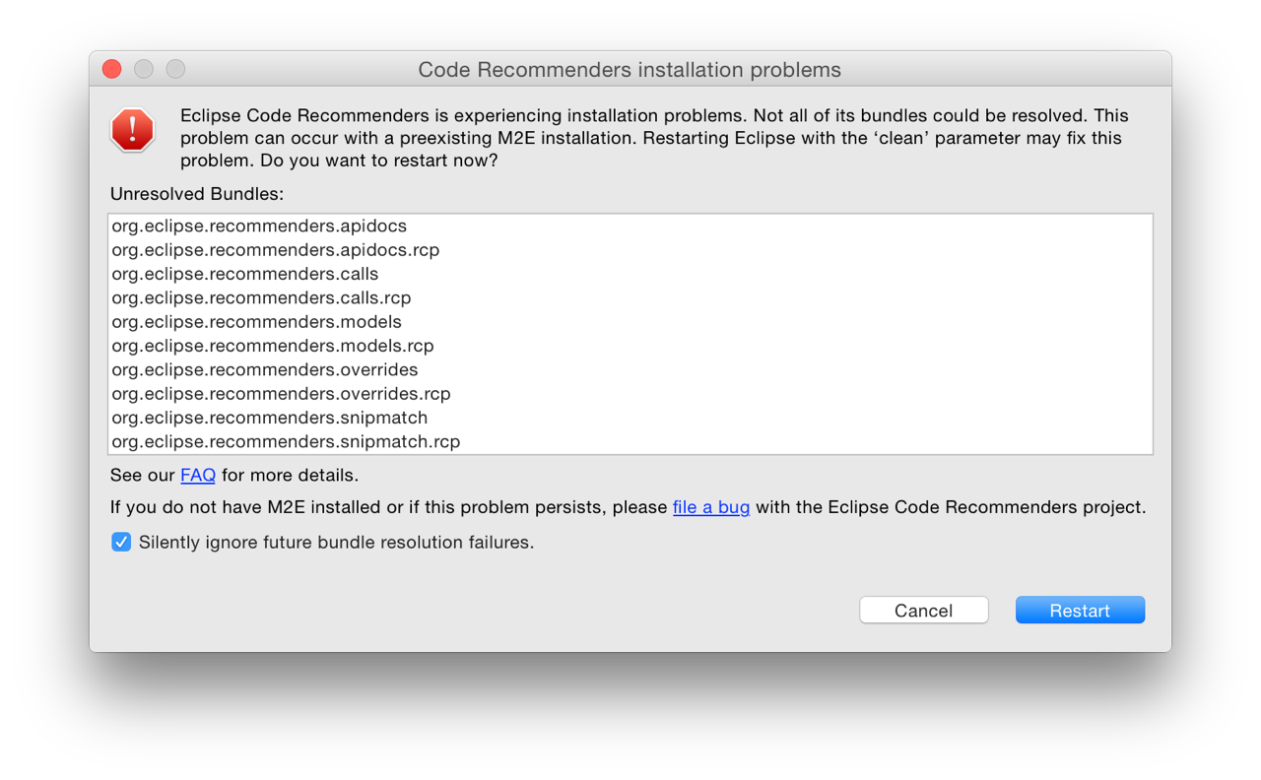Click the red error warning icon
This screenshot has height=780, width=1261.
pyautogui.click(x=133, y=130)
